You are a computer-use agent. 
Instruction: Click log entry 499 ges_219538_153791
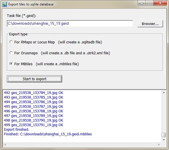pyautogui.click(x=34, y=125)
